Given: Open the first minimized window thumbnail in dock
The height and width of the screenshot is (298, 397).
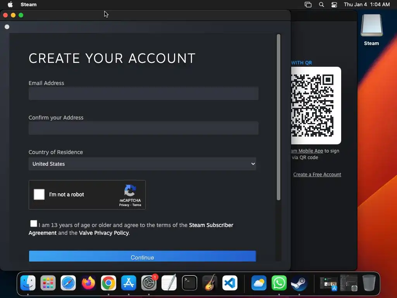Looking at the screenshot, I should click(328, 283).
